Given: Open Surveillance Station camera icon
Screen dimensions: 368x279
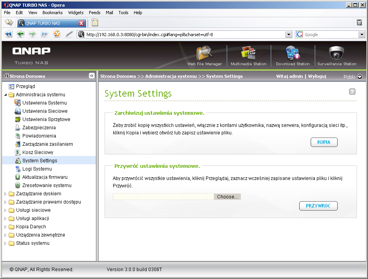Looking at the screenshot, I should coord(337,53).
